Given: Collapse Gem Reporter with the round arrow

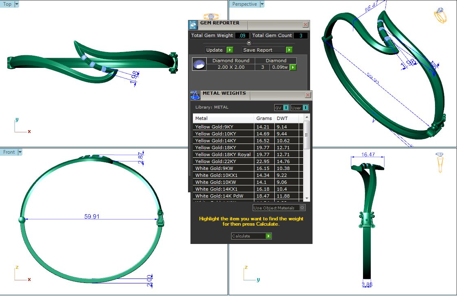Looking at the screenshot, I should pyautogui.click(x=249, y=43).
